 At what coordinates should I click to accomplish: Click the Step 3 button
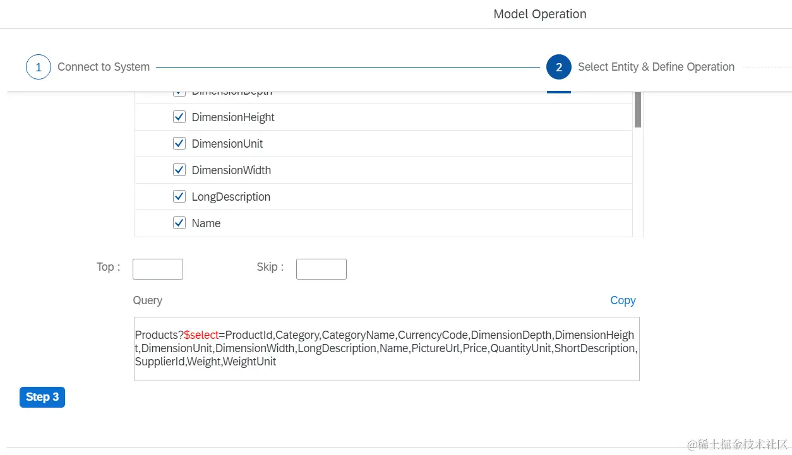42,397
